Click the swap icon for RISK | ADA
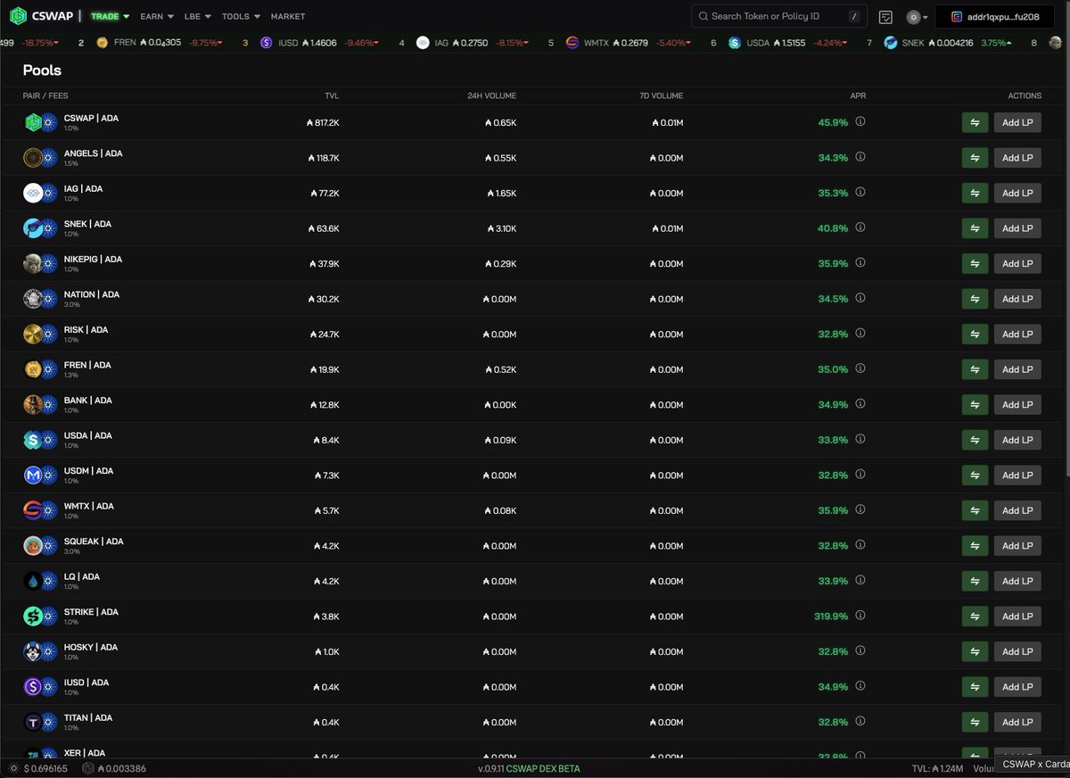Image resolution: width=1070 pixels, height=778 pixels. point(975,334)
